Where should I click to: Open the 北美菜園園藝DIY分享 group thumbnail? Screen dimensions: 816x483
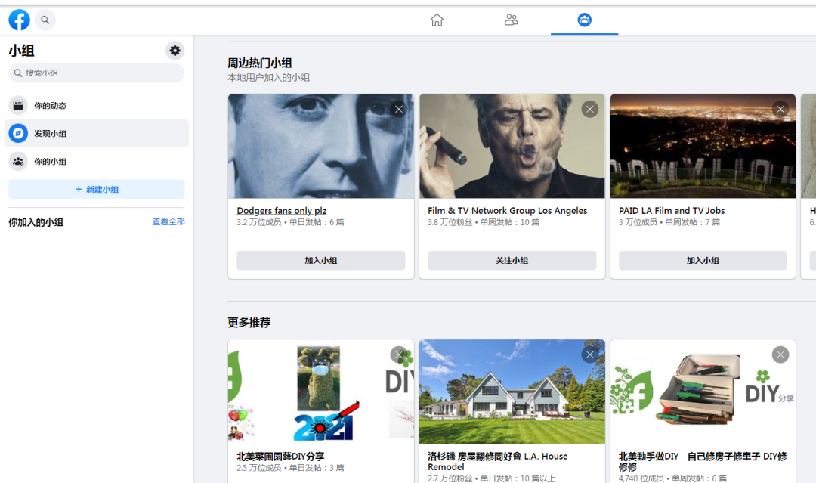tap(320, 391)
